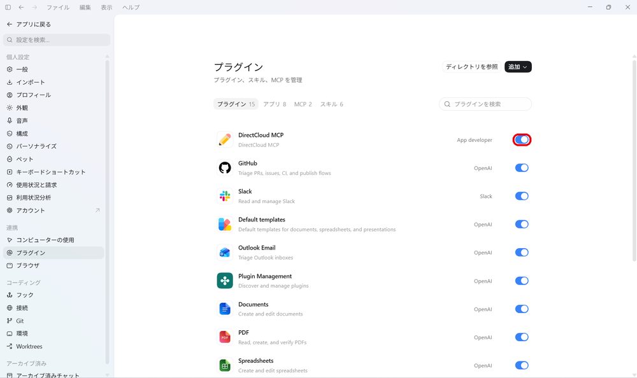Screen dimensions: 637x378
Task: Open the Git settings
Action: [54, 321]
